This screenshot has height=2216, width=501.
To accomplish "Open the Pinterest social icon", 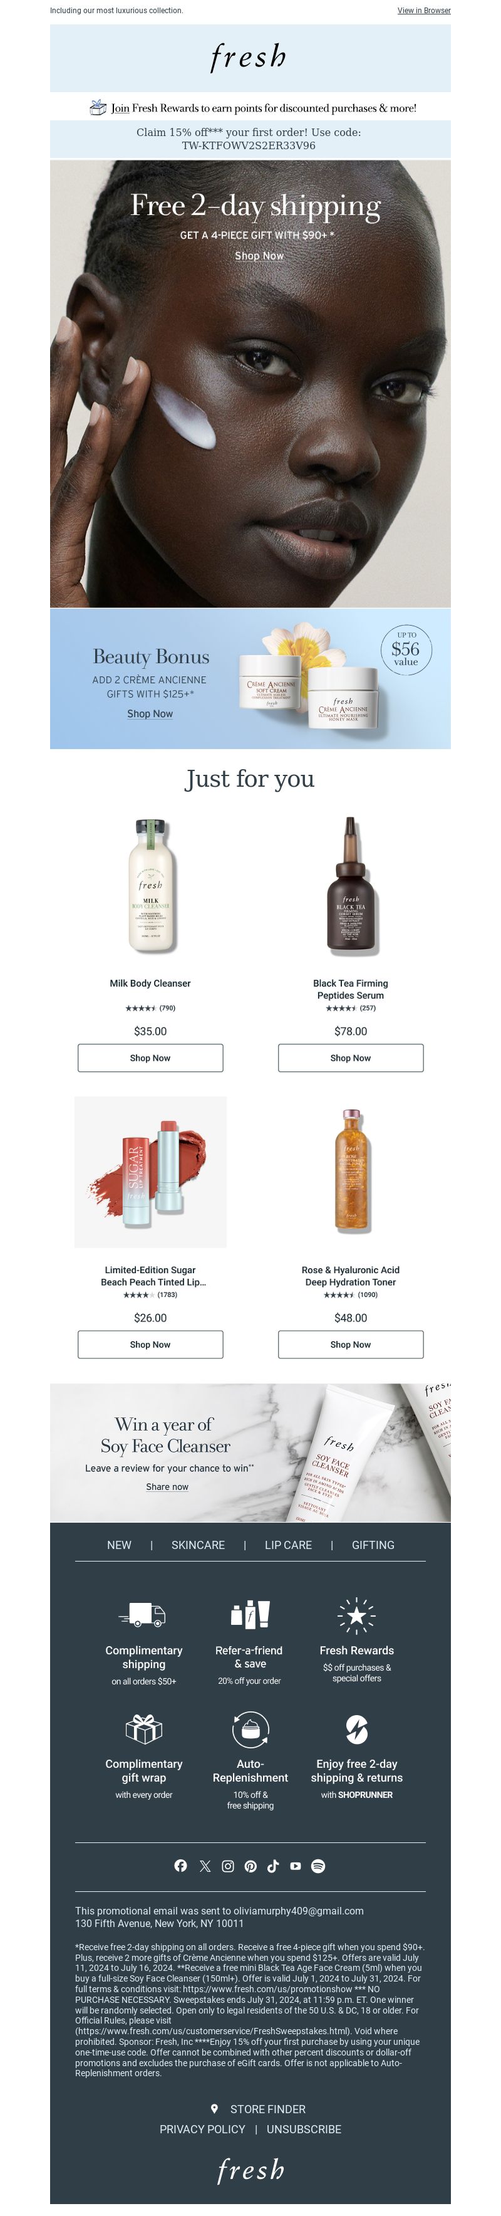I will (250, 1866).
